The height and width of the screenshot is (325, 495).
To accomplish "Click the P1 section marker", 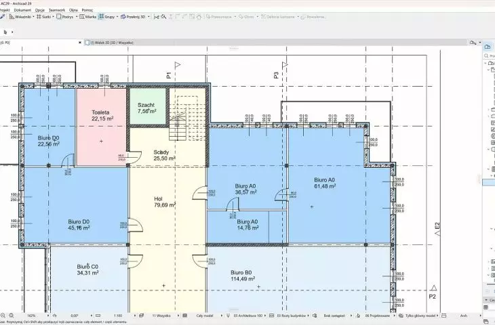I will [169, 75].
